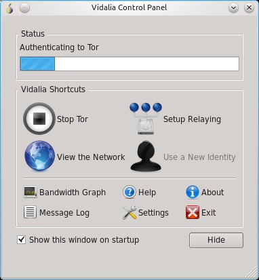Click the Tor connection progress bar
The height and width of the screenshot is (280, 259).
pyautogui.click(x=129, y=64)
